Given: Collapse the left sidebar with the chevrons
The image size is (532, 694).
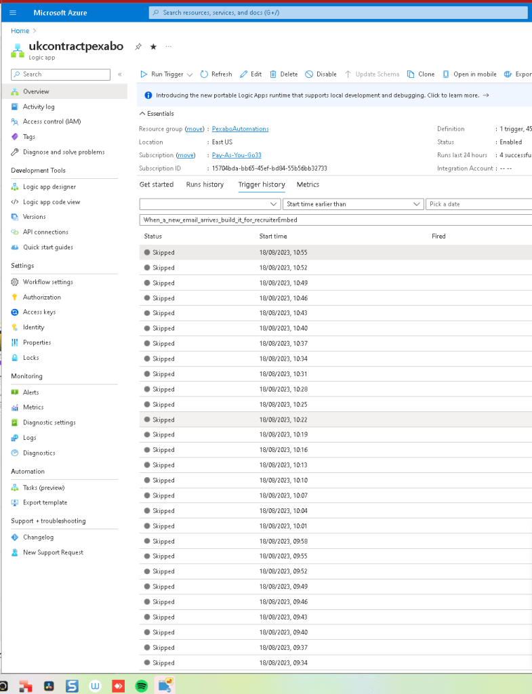Looking at the screenshot, I should pyautogui.click(x=119, y=75).
